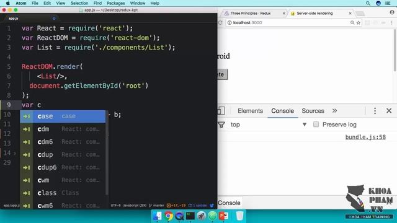Image resolution: width=397 pixels, height=223 pixels.
Task: Show more DevTools panels chevron
Action: click(334, 111)
